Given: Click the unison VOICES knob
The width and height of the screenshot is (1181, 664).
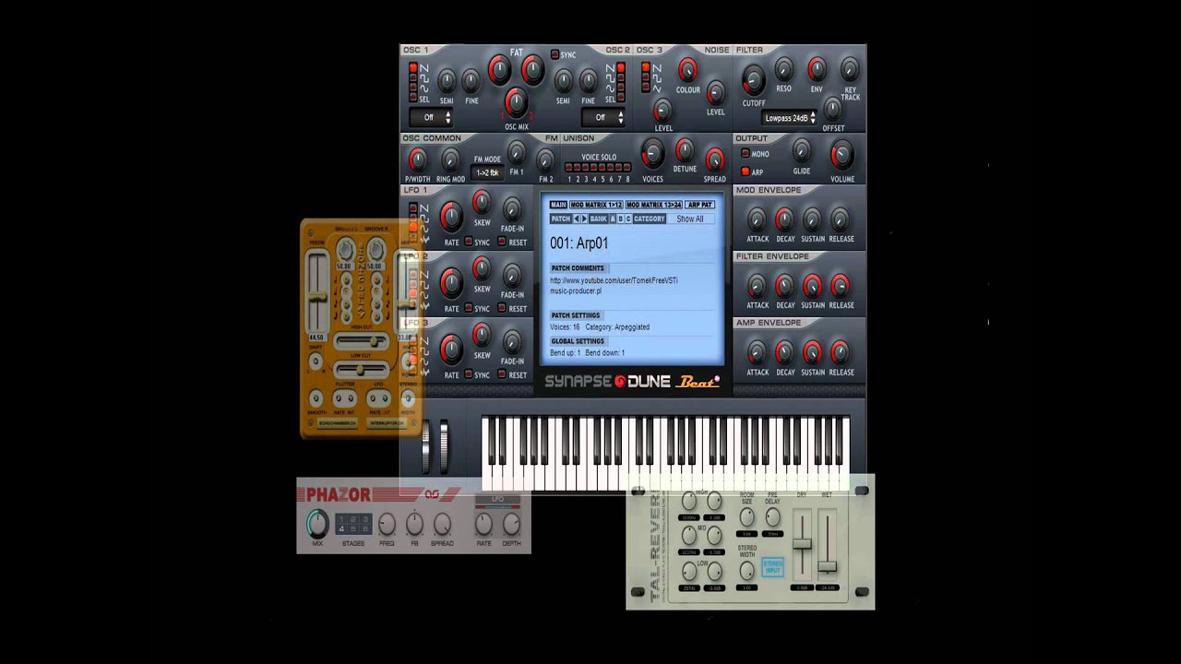Looking at the screenshot, I should coord(652,154).
